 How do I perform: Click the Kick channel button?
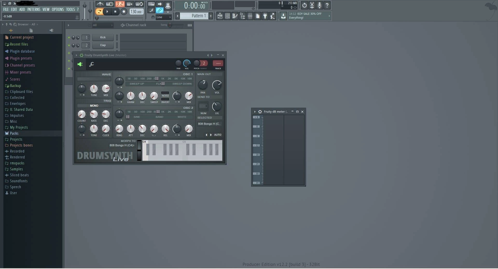point(103,37)
